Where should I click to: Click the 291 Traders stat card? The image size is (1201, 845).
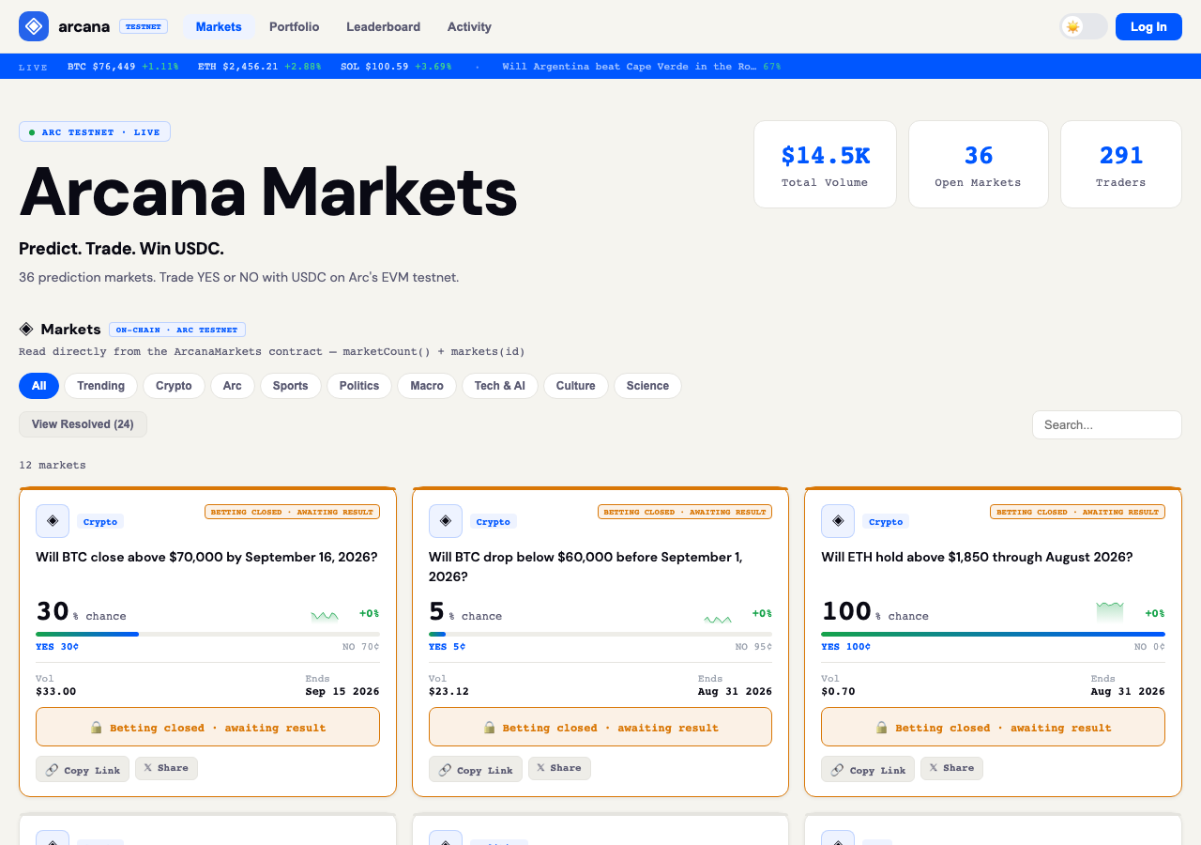(1121, 164)
